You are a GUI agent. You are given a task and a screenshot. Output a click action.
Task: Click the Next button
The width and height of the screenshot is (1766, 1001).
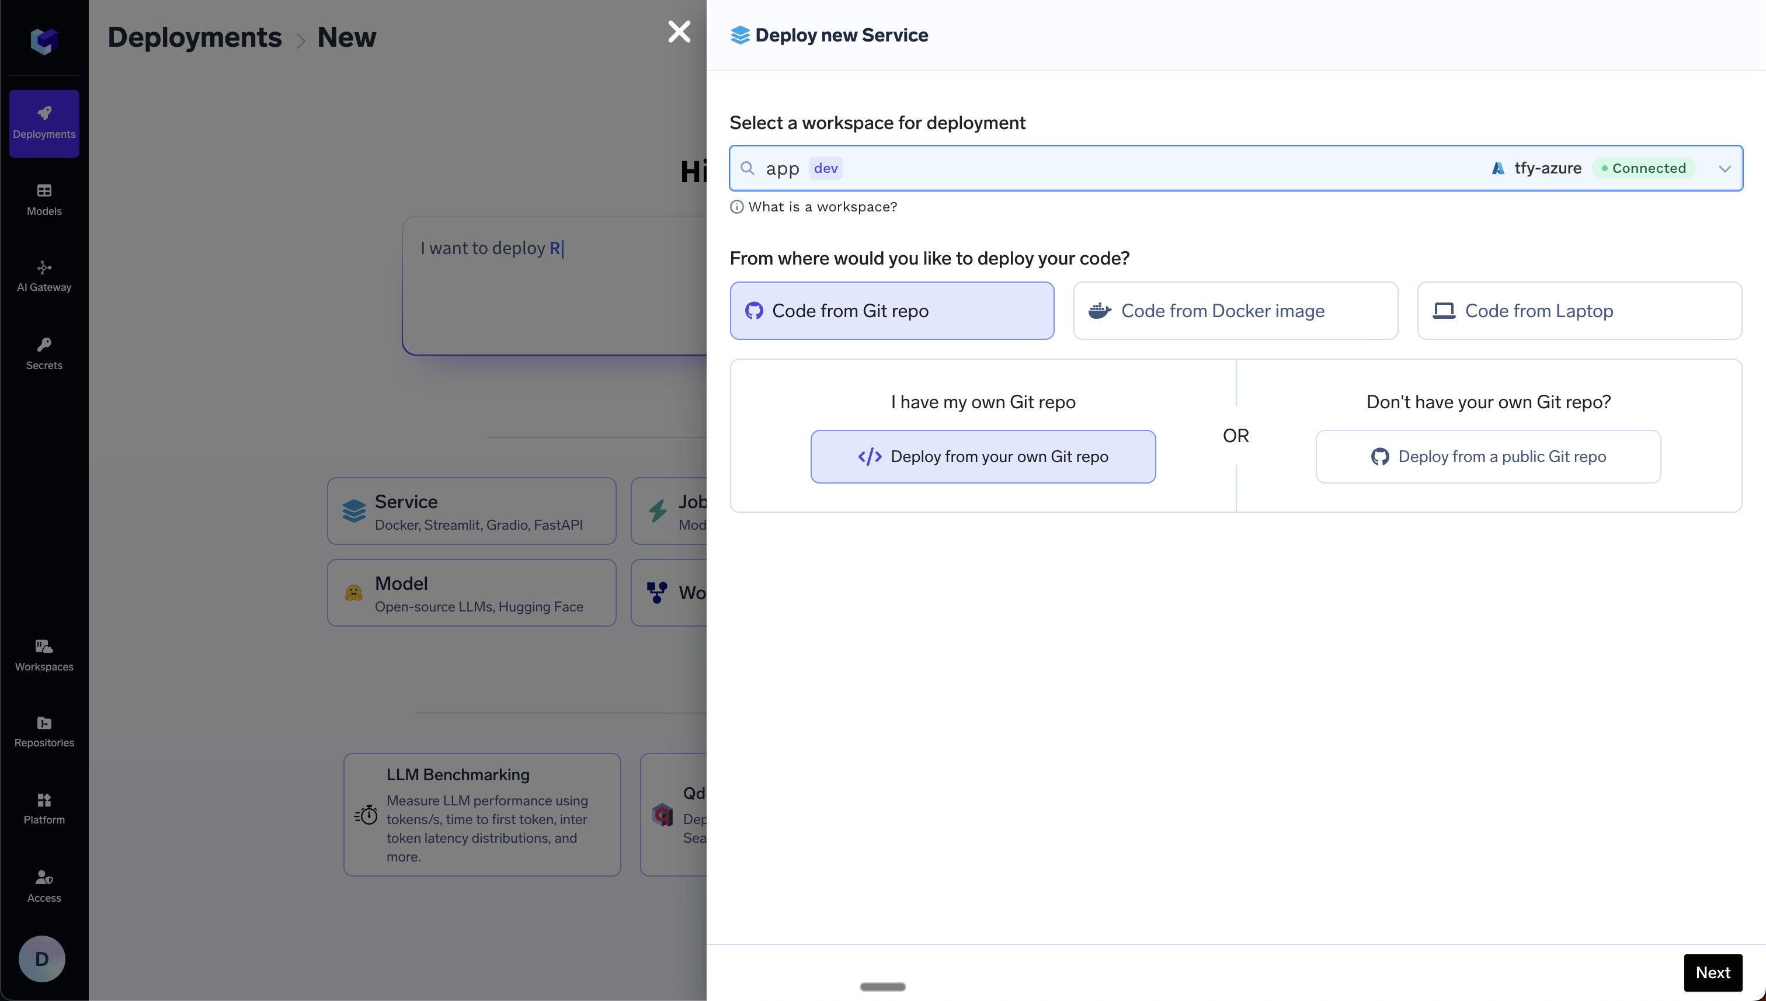(1712, 972)
